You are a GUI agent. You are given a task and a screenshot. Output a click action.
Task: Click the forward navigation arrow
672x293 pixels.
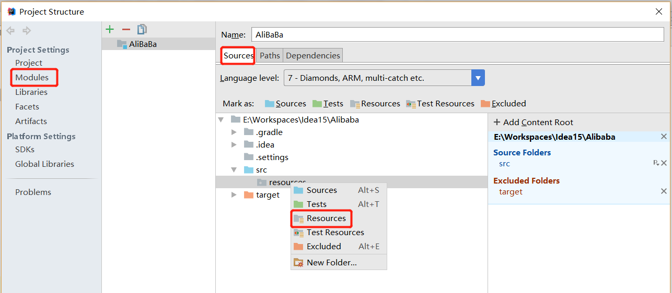tap(27, 30)
